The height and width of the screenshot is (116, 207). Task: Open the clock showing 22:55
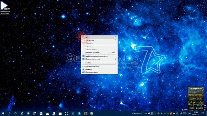pos(196,113)
